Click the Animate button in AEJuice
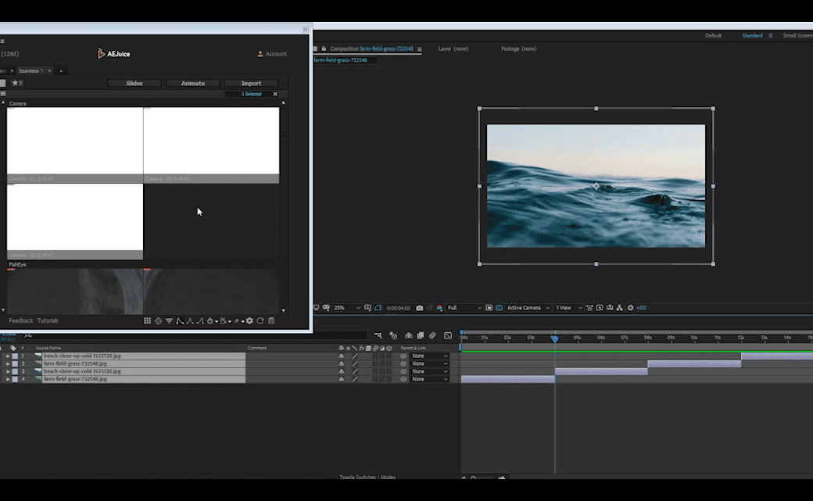This screenshot has height=501, width=813. point(193,83)
